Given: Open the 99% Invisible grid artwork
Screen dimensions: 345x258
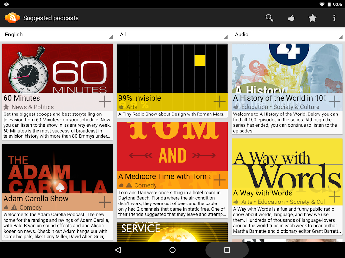Looking at the screenshot, I should pyautogui.click(x=172, y=68).
